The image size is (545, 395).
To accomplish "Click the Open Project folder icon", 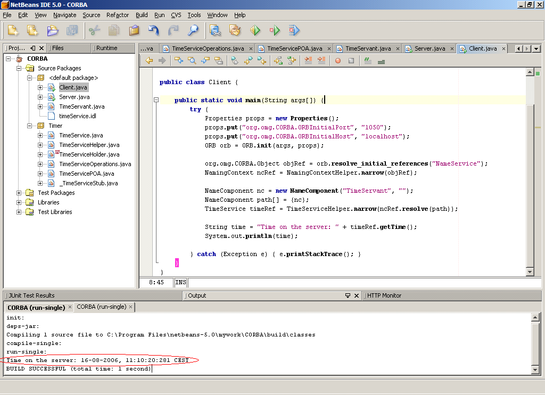I will click(x=53, y=30).
